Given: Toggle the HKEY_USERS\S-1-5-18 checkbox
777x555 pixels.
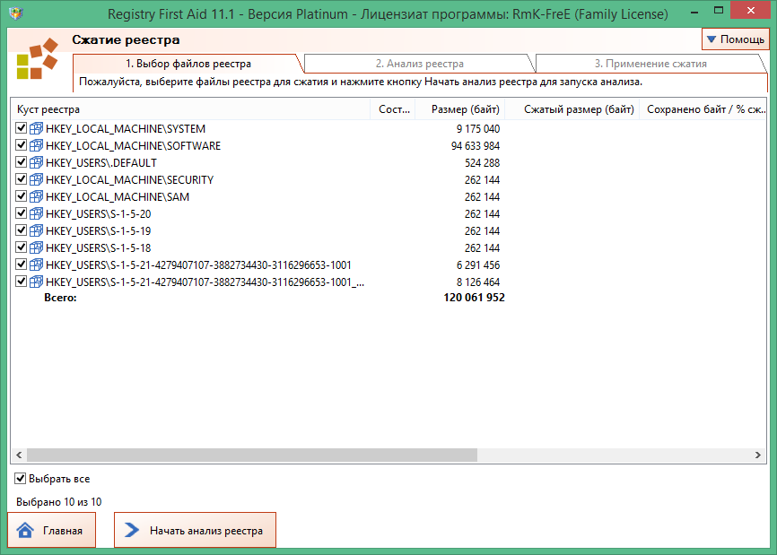Looking at the screenshot, I should coord(21,247).
